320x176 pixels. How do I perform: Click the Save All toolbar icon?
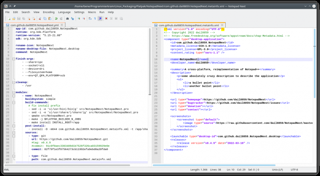click(24, 18)
